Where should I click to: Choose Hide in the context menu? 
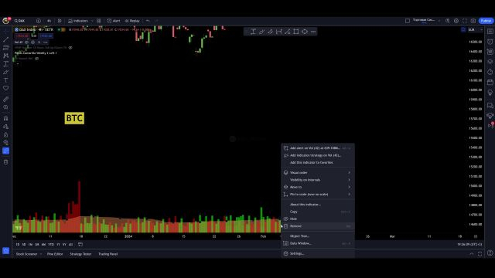click(318, 219)
